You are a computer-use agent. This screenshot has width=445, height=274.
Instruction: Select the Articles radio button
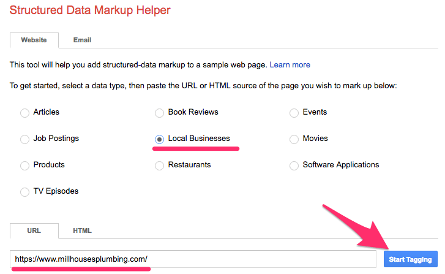[24, 113]
